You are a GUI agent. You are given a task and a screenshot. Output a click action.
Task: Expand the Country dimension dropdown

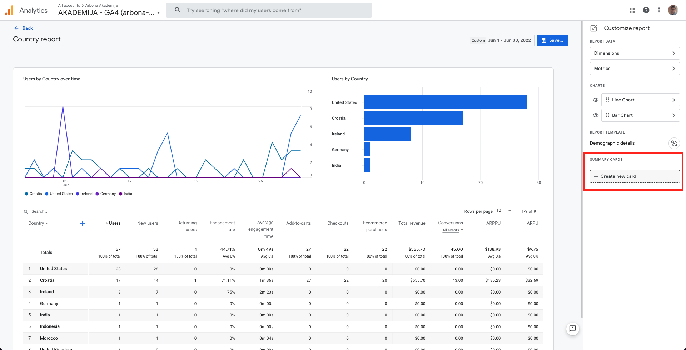[38, 223]
